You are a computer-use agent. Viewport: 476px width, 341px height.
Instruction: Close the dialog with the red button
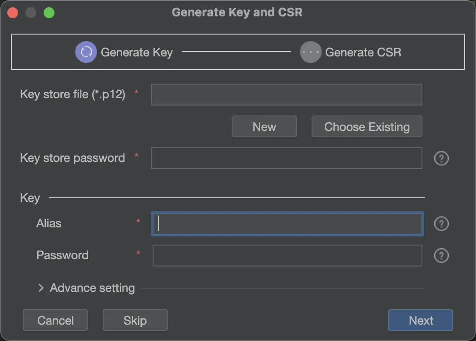click(13, 12)
